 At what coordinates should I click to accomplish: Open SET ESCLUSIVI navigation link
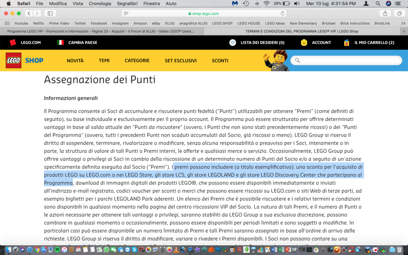(181, 60)
